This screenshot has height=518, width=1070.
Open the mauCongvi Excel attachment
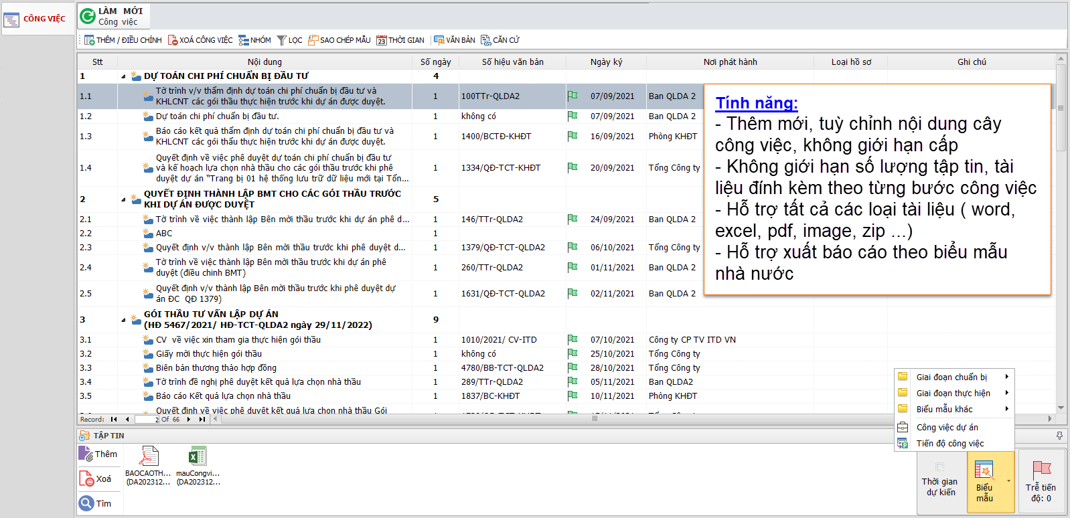coord(198,456)
